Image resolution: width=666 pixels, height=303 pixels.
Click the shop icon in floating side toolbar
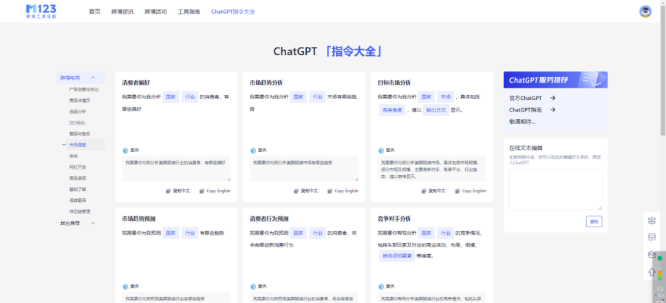click(652, 238)
